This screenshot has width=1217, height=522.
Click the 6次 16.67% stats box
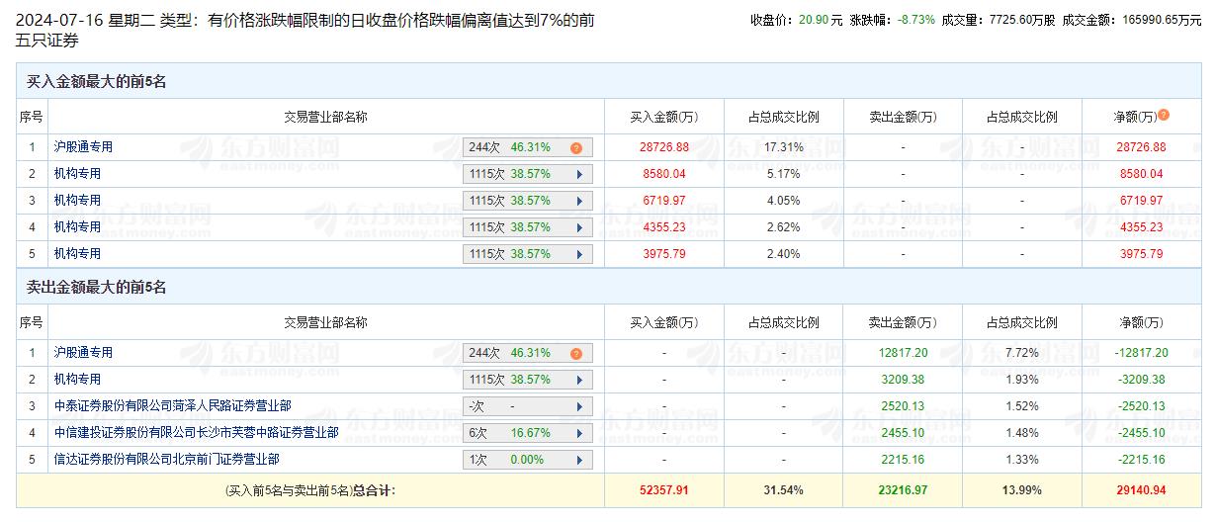click(x=528, y=433)
